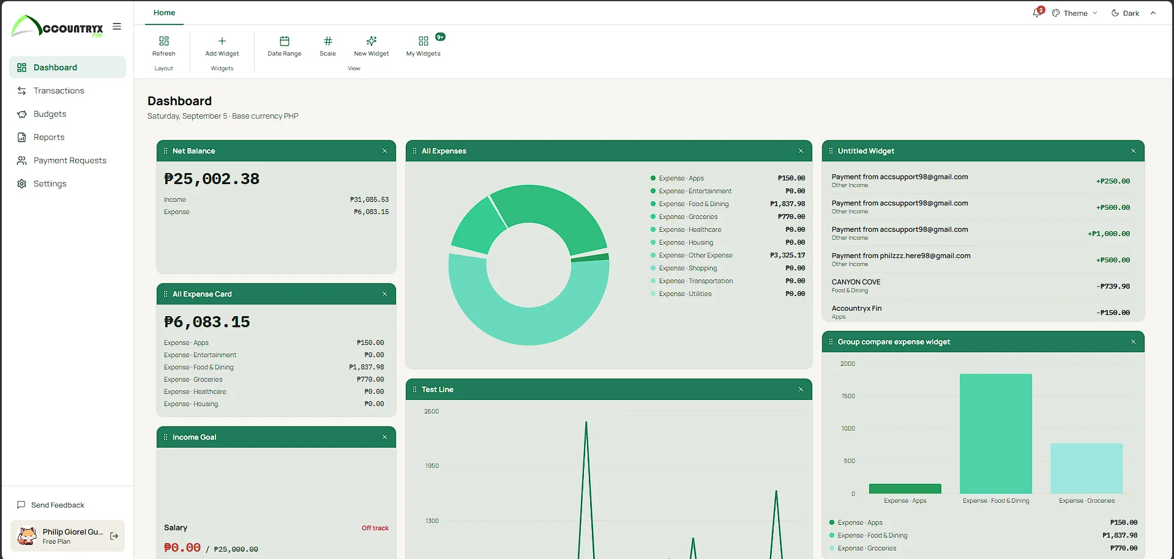Close the Net Balance widget

pos(385,151)
